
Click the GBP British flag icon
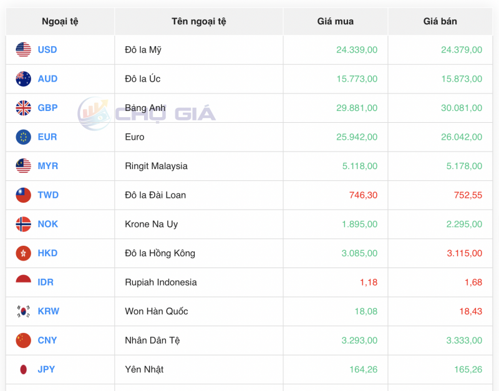click(x=24, y=108)
